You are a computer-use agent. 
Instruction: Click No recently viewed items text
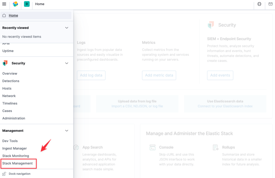coord(22,37)
